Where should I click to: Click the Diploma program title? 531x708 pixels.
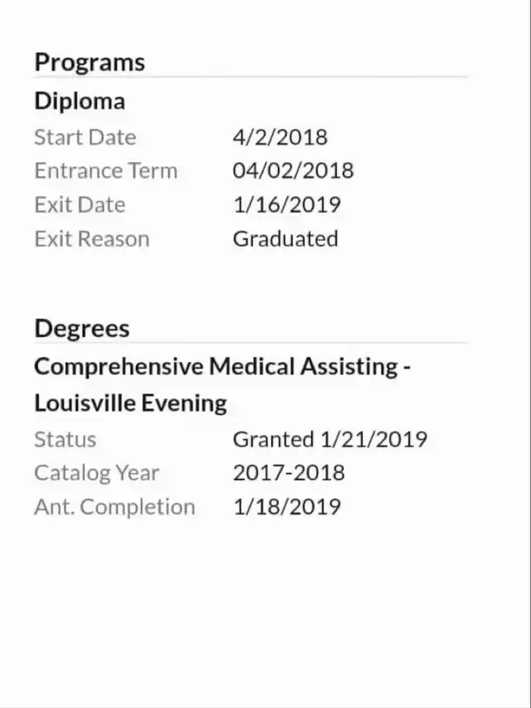(80, 101)
